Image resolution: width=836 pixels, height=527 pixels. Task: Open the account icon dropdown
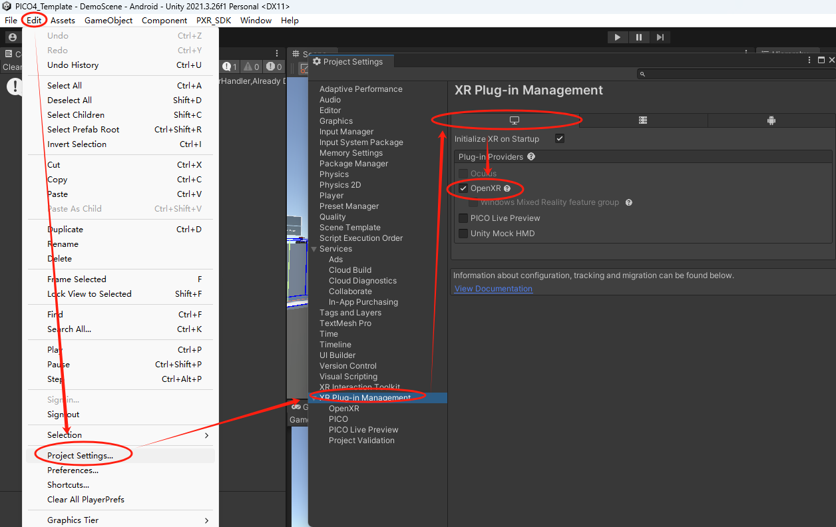pyautogui.click(x=12, y=37)
